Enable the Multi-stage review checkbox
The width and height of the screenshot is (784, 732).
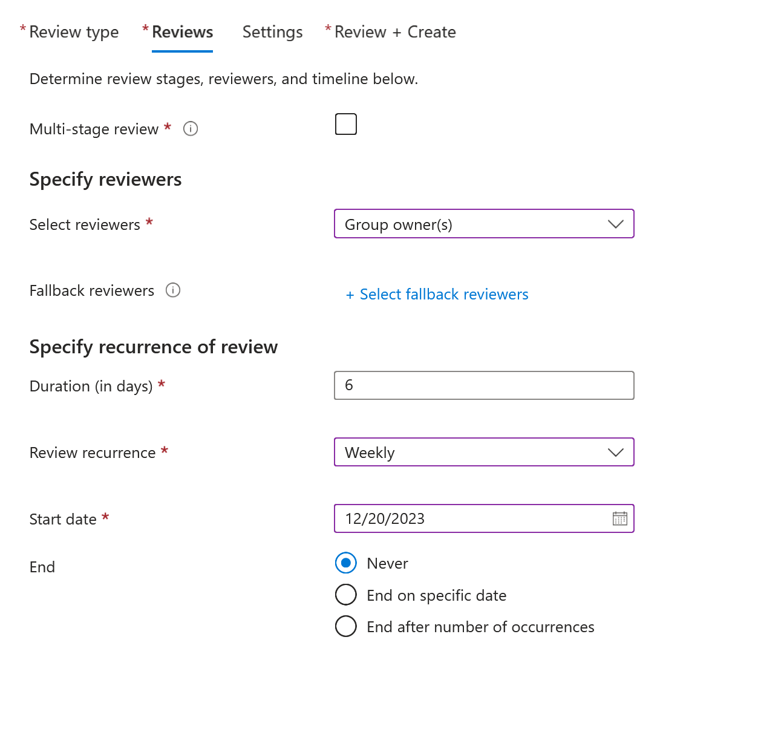pos(346,124)
